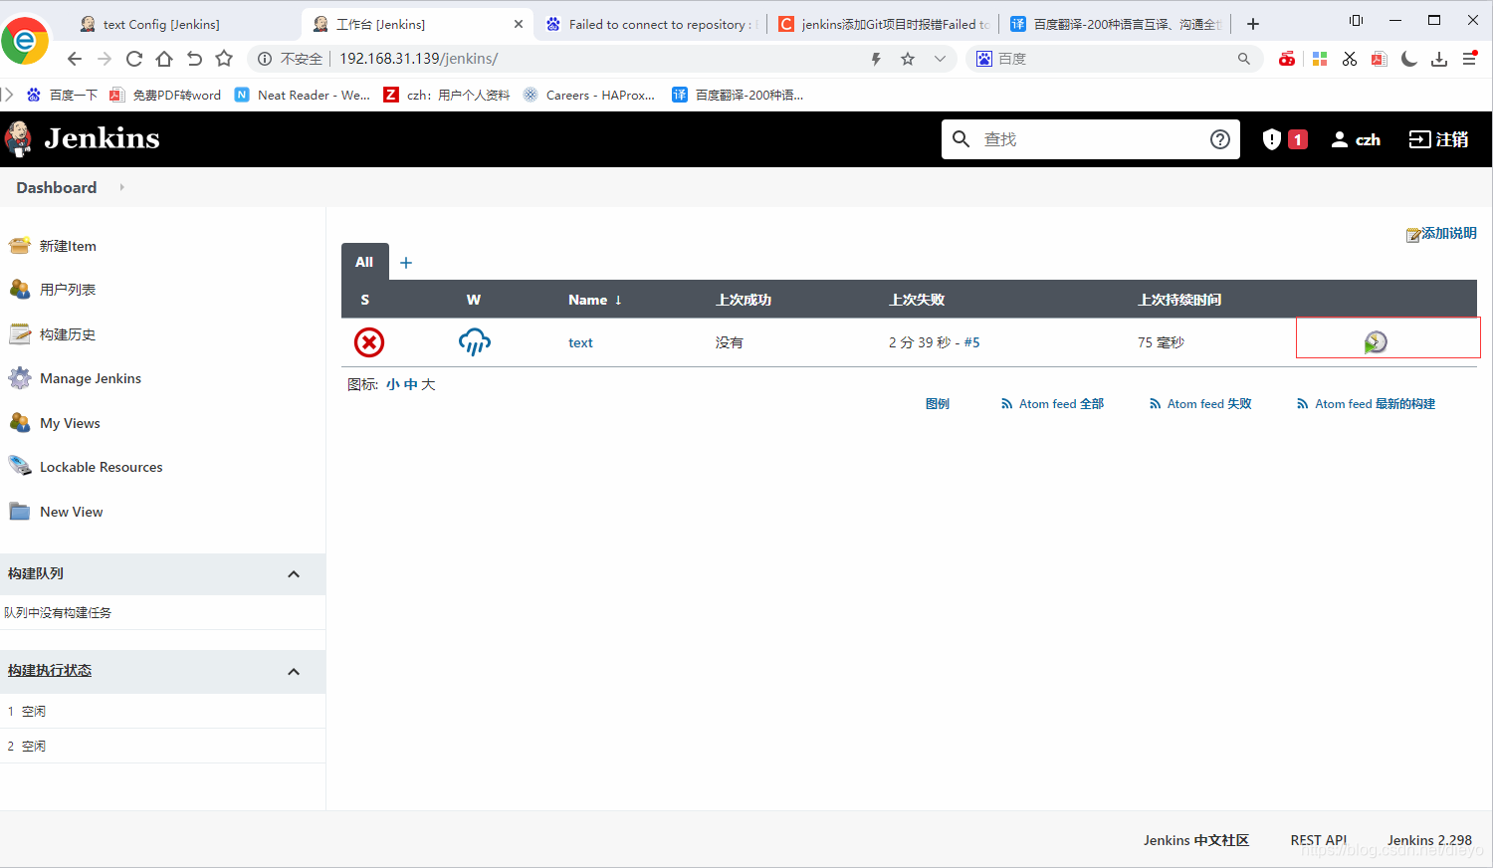Open the address bar dropdown chevron

[x=940, y=59]
